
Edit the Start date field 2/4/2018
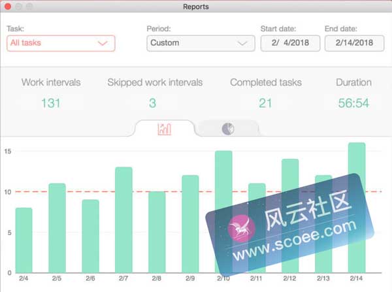(290, 43)
